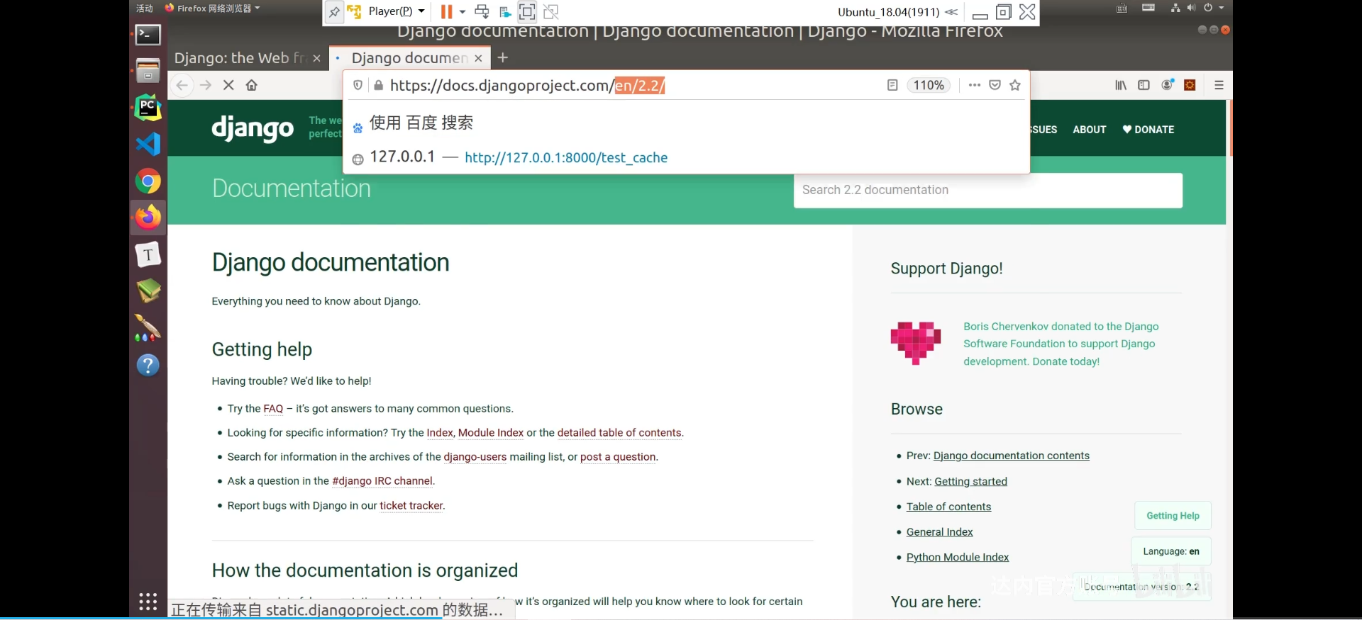The height and width of the screenshot is (620, 1362).
Task: Open the input method keyboard indicator
Action: click(x=1122, y=9)
